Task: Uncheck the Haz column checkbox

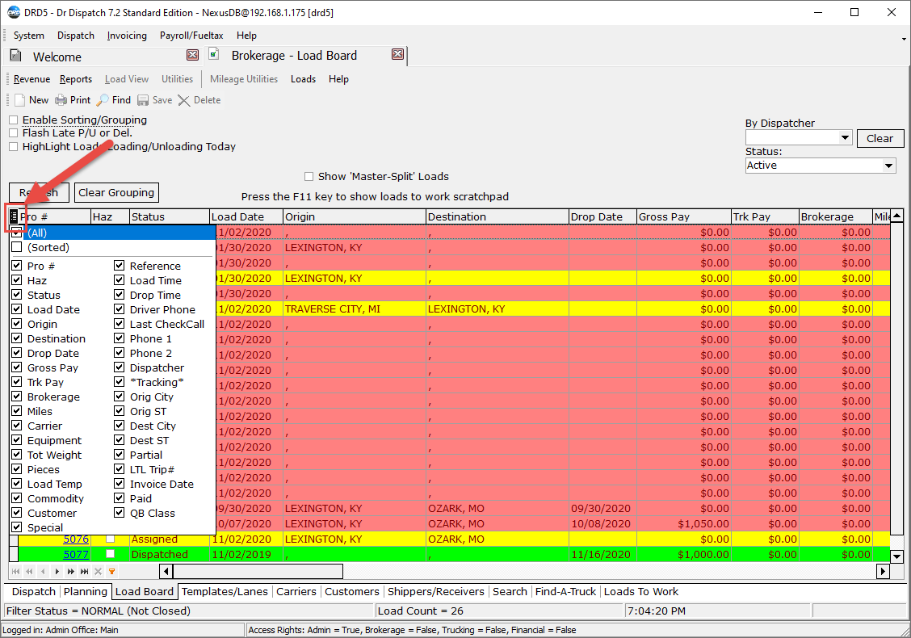Action: coord(17,280)
